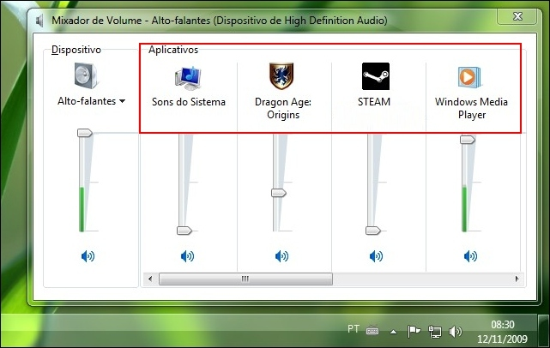Close the Mixador de Volume window

click(517, 16)
